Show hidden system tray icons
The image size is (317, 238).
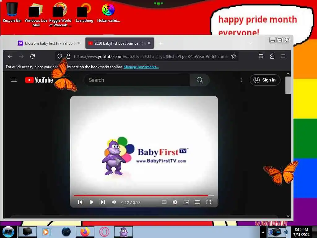pos(263,232)
